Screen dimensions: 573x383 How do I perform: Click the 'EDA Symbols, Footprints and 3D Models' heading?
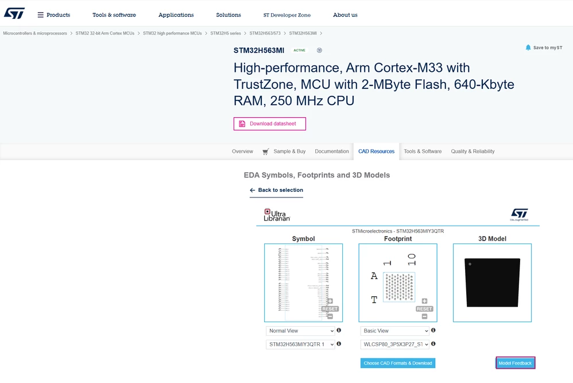[x=316, y=175]
